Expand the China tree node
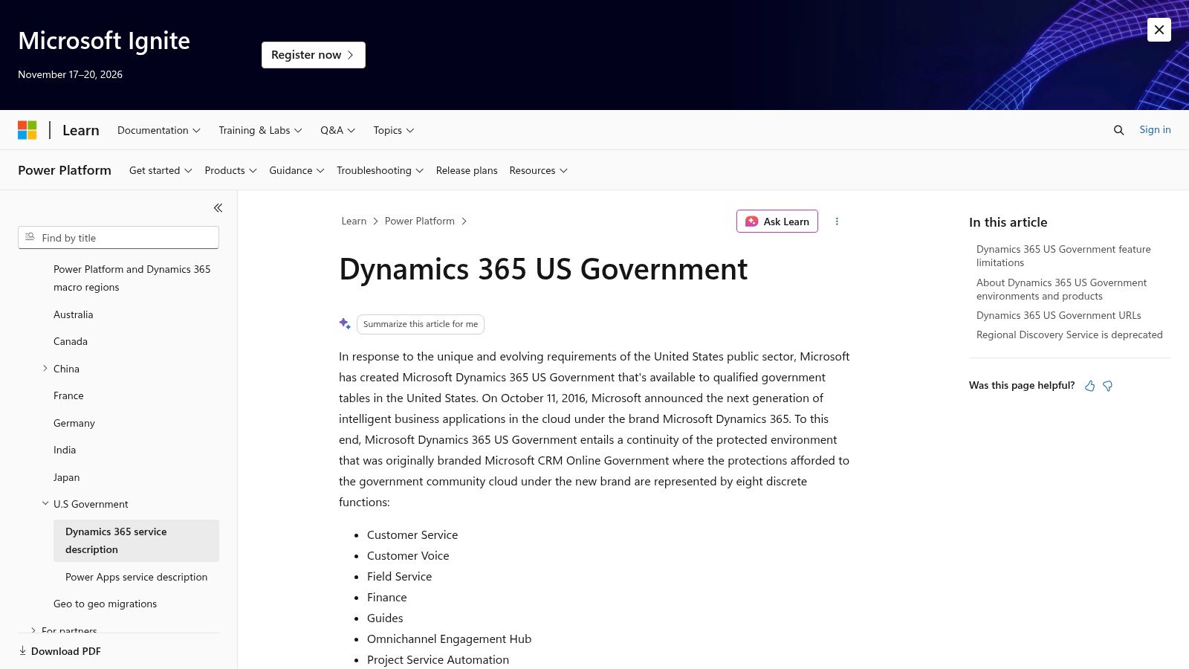This screenshot has width=1189, height=669. [x=45, y=369]
